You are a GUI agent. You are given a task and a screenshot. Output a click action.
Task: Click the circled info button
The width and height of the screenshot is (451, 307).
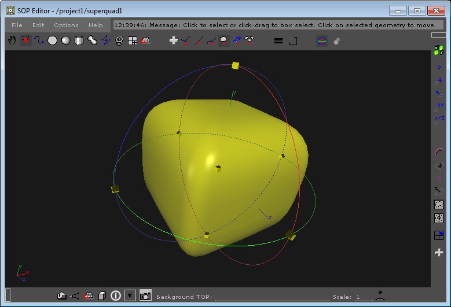116,295
